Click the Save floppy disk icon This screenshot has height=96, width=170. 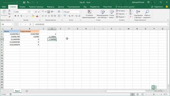(x=24, y=2)
